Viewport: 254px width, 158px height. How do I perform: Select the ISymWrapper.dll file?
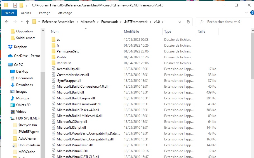[x=69, y=81]
